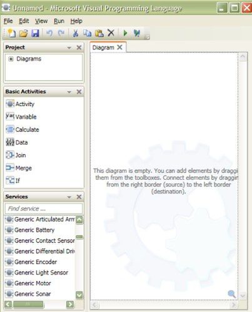Close the Basic Activities panel
The image size is (252, 312).
79,92
